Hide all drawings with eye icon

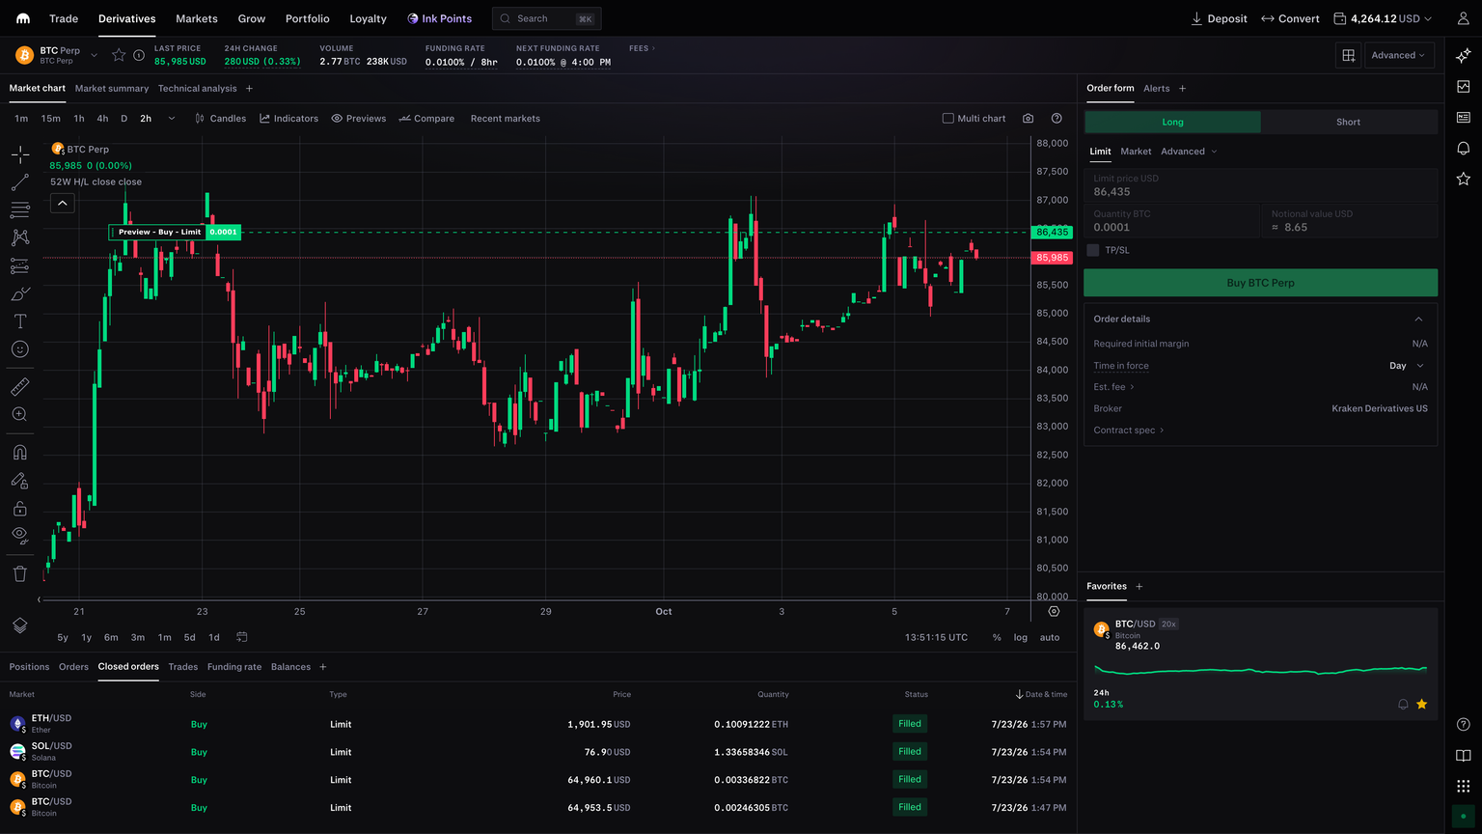click(x=19, y=535)
